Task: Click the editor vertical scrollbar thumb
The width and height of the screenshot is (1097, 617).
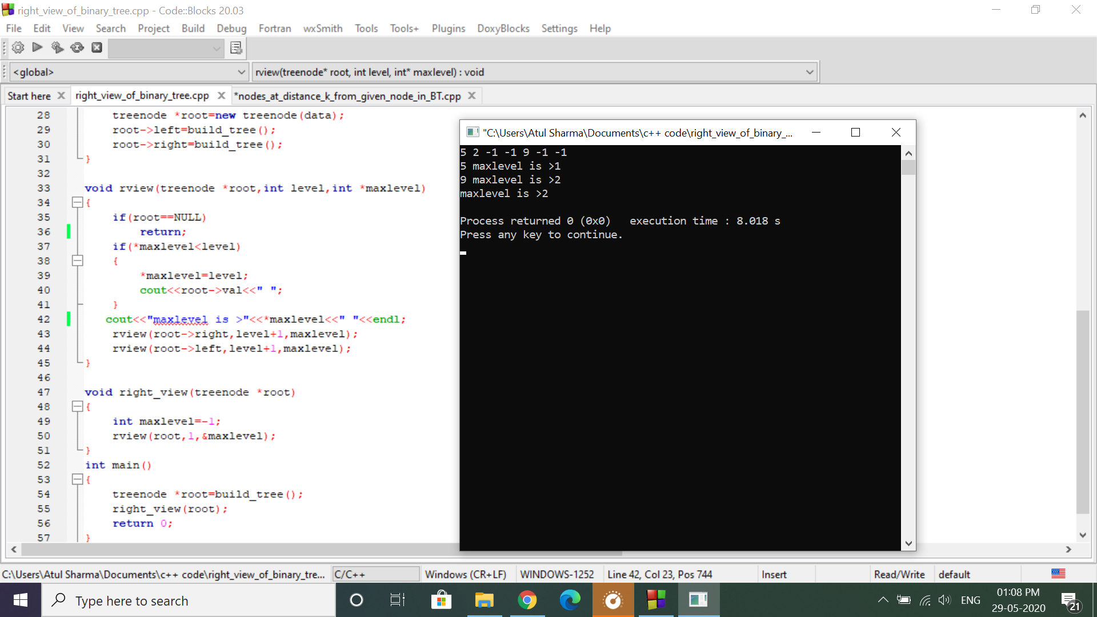Action: coord(1083,411)
